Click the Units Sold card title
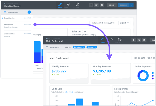156x106 pixels. (57, 89)
